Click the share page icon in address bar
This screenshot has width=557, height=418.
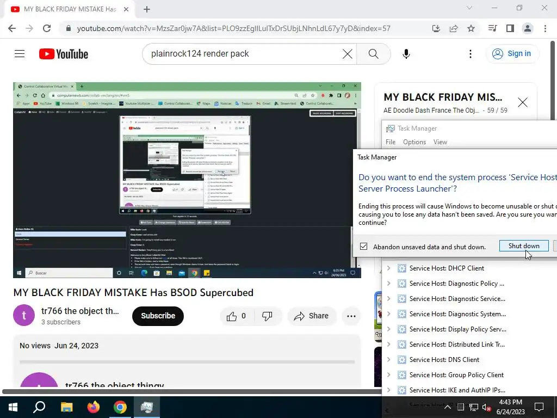(454, 28)
